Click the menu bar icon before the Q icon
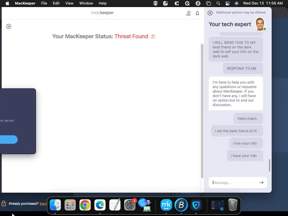Image resolution: width=288 pixels, height=216 pixels. [x=177, y=3]
